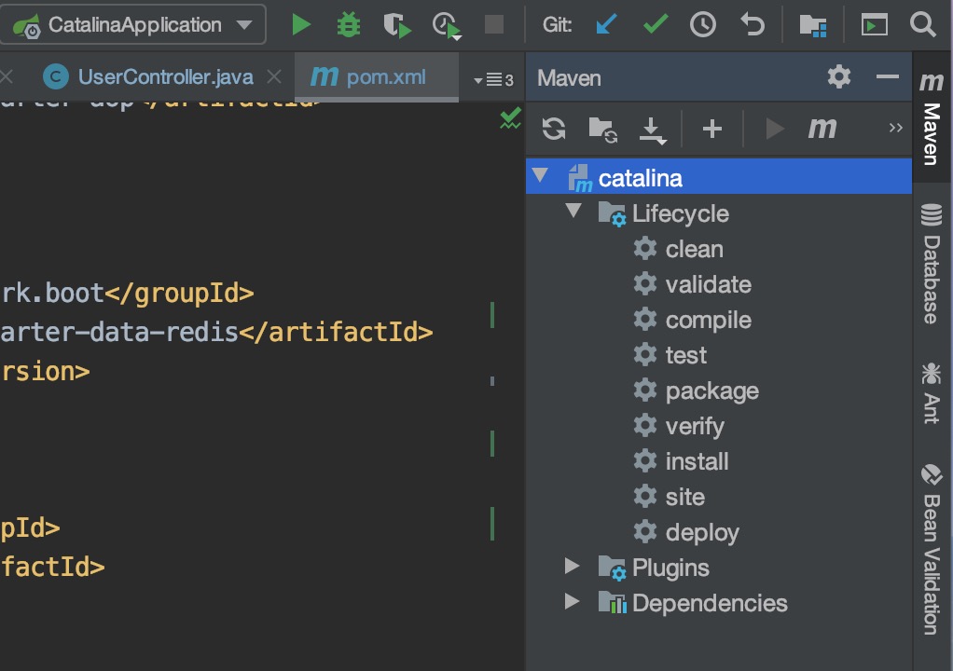Click the spring-boot groupId line in editor
Image resolution: width=953 pixels, height=671 pixels.
pos(127,294)
